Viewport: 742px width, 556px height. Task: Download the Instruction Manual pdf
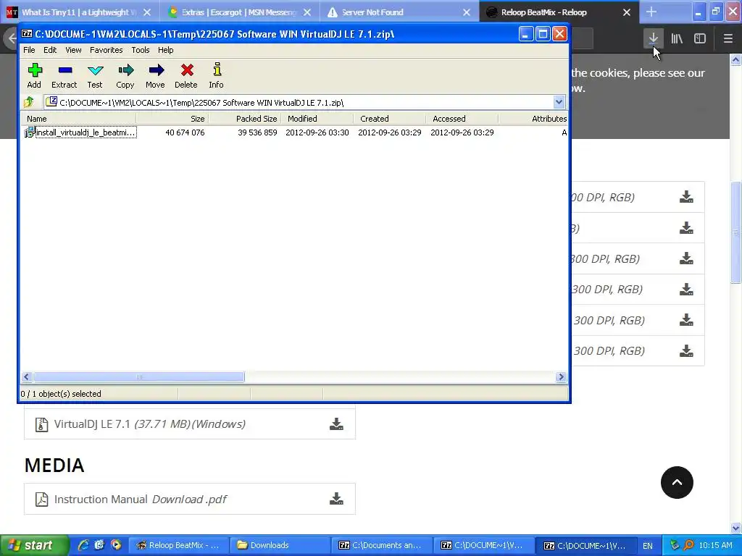coord(336,499)
